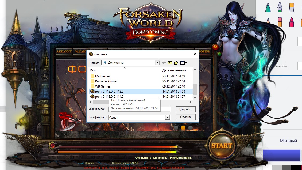Click the Отмена button in the dialog
Screen dimensions: 302x170
pos(185,117)
